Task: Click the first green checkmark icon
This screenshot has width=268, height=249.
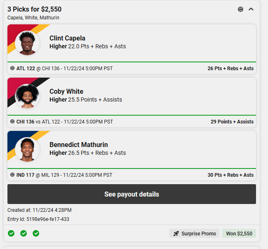Action: click(11, 233)
